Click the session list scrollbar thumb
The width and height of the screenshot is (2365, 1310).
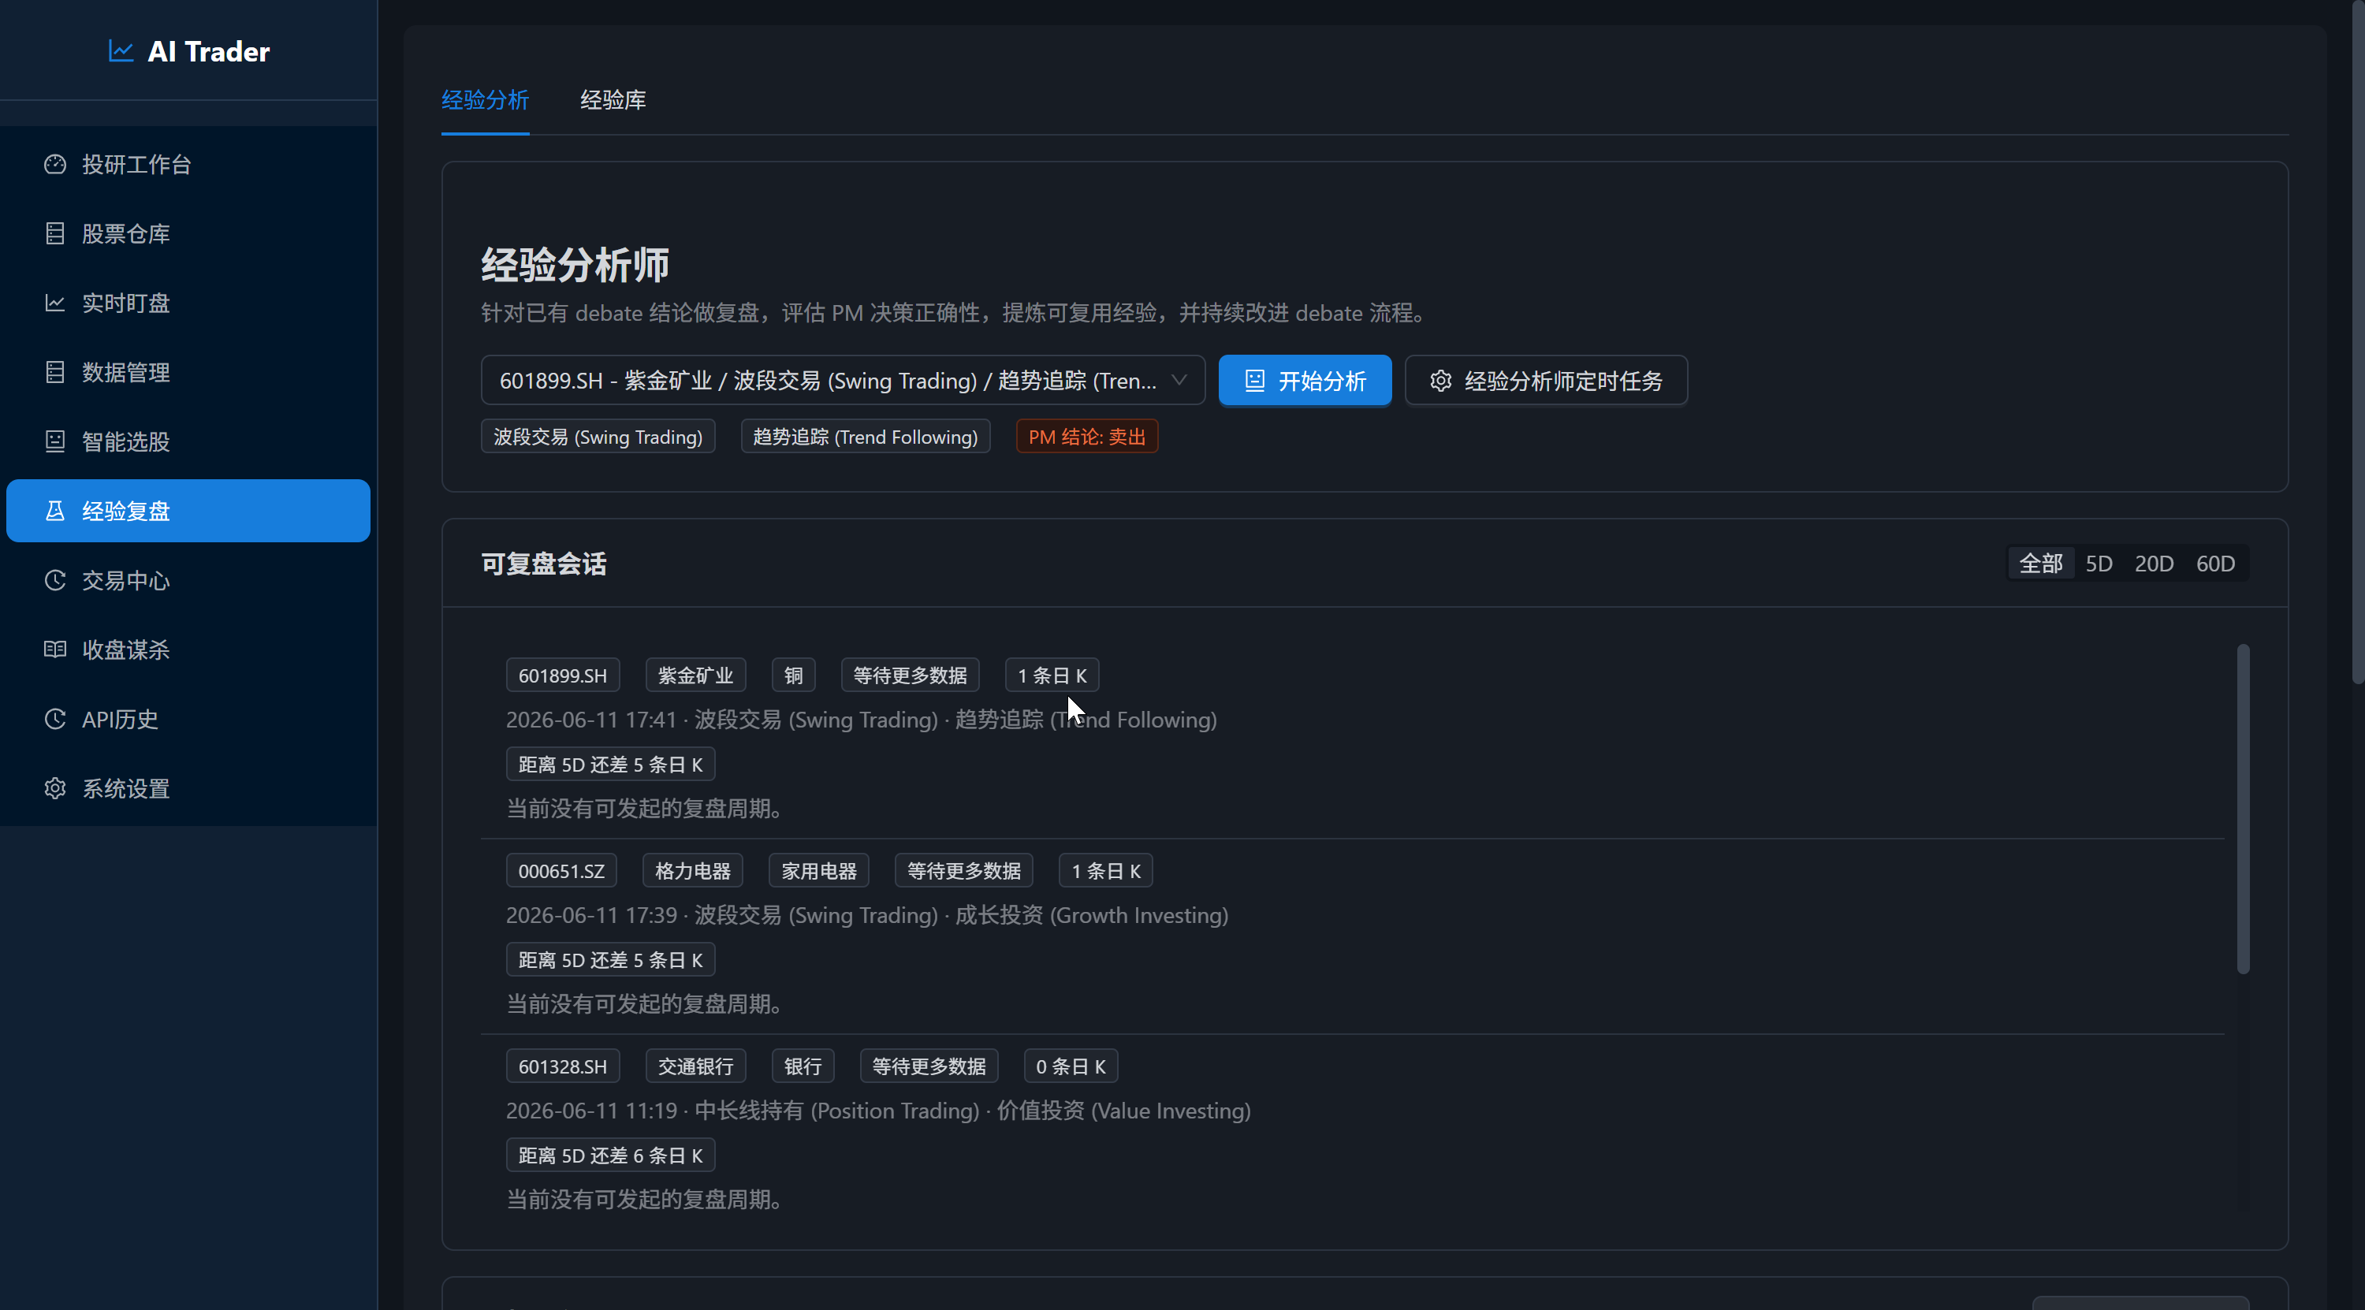[x=2243, y=809]
